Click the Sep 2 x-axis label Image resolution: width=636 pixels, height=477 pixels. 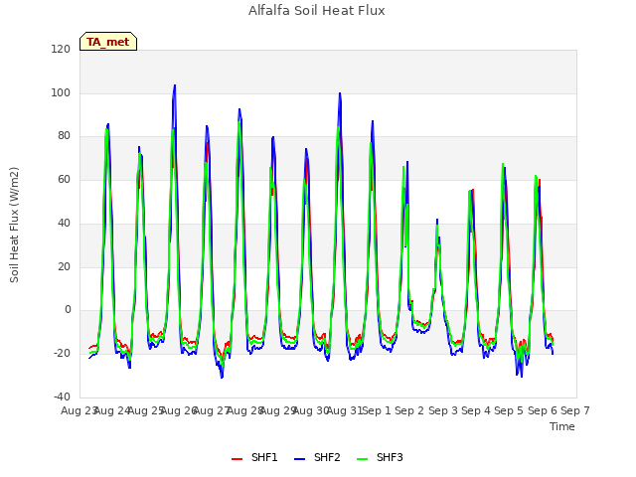coord(409,410)
